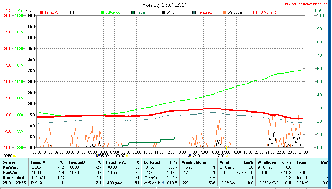Click the orange Windböen legend square

pyautogui.click(x=224, y=12)
